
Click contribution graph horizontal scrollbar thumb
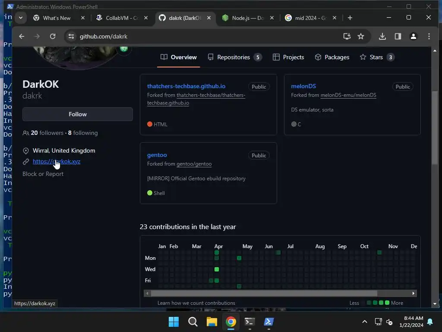(x=264, y=294)
